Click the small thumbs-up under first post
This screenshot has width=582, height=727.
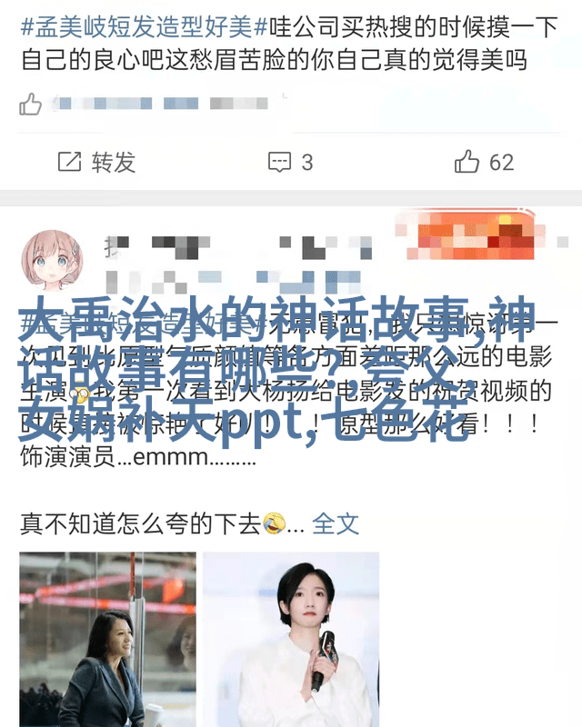tap(31, 105)
